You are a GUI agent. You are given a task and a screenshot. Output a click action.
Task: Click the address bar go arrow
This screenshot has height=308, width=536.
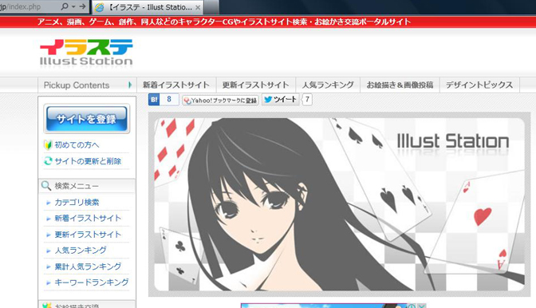pos(82,6)
